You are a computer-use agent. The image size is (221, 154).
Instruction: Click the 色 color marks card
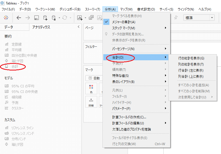(x=91, y=89)
